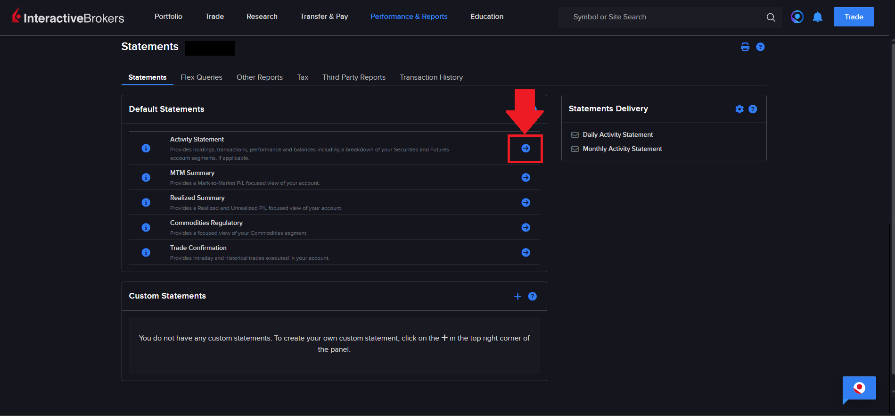Add a new custom statement
Image resolution: width=895 pixels, height=416 pixels.
517,296
